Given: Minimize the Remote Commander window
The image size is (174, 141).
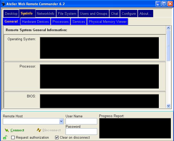Looking at the screenshot, I should click(158, 4).
